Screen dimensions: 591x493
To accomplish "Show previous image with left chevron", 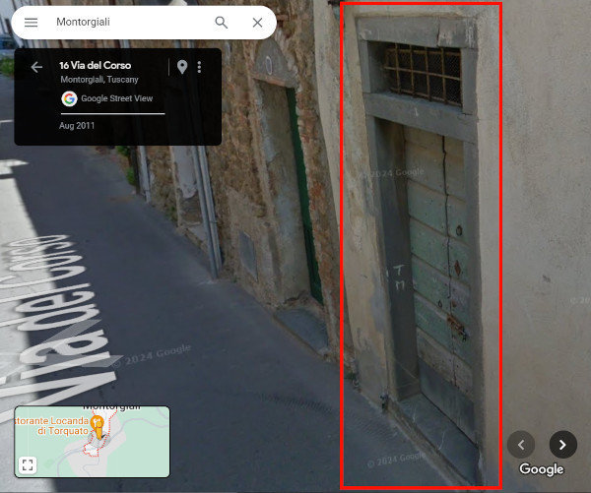I will (x=521, y=445).
